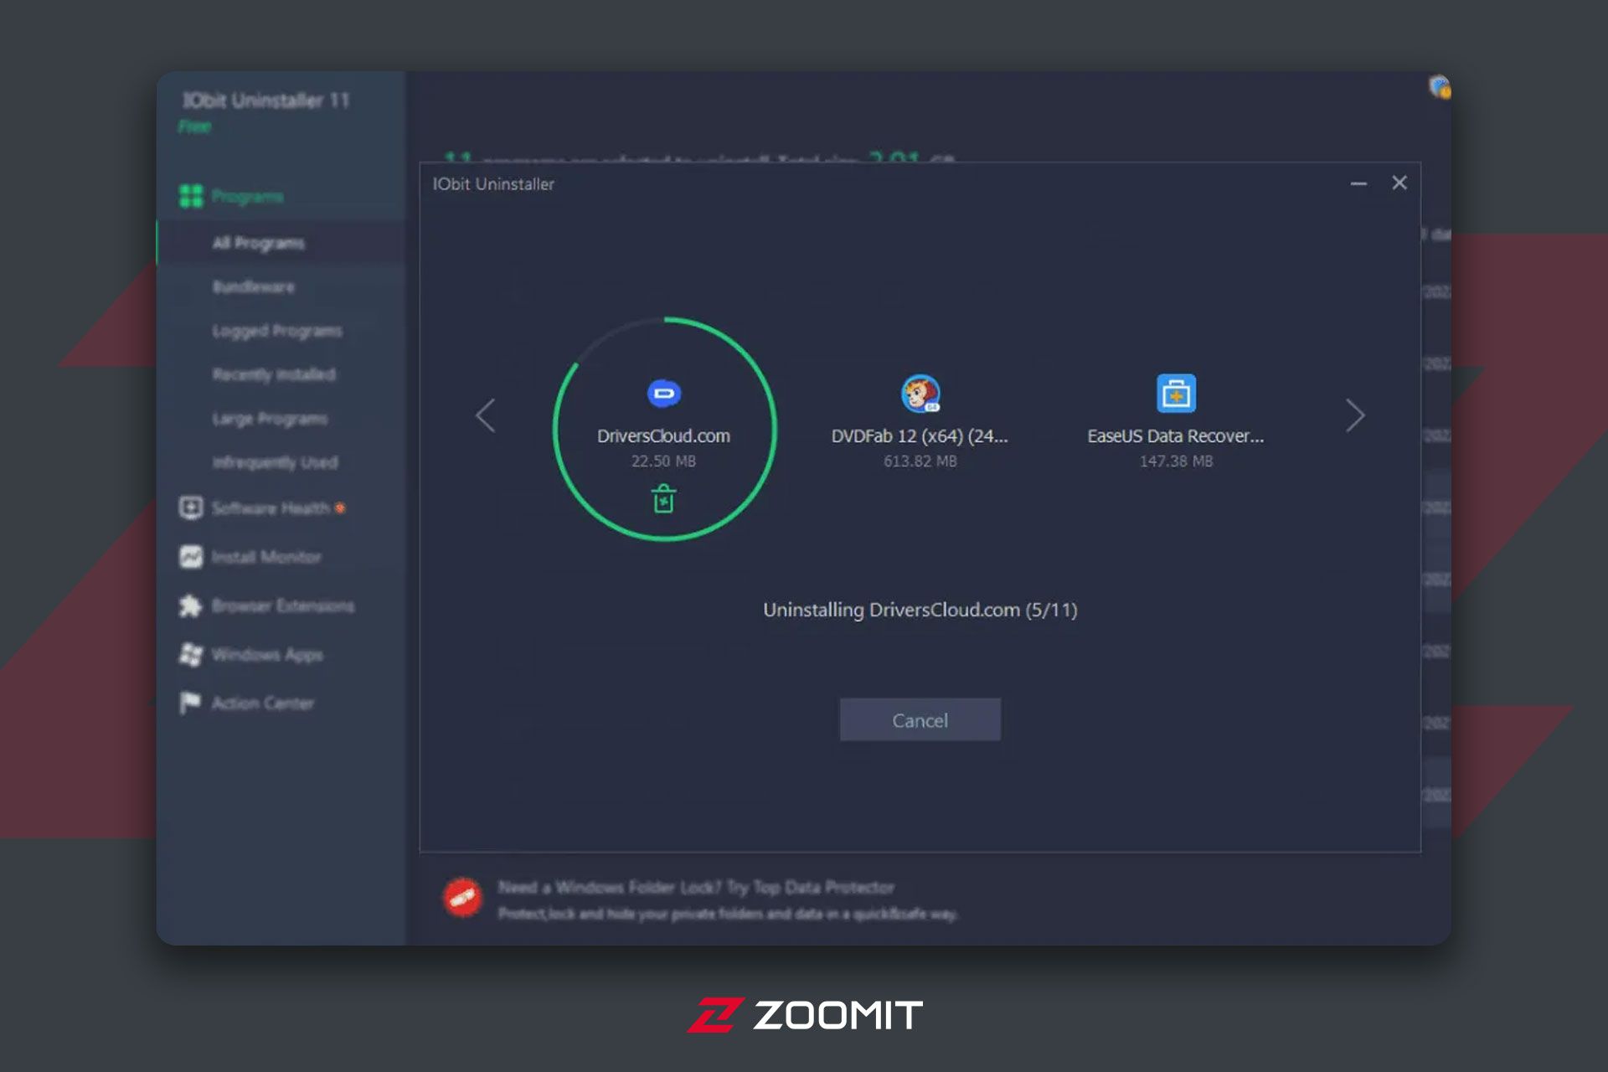Click the Action Center flag icon
1608x1072 pixels.
(191, 703)
